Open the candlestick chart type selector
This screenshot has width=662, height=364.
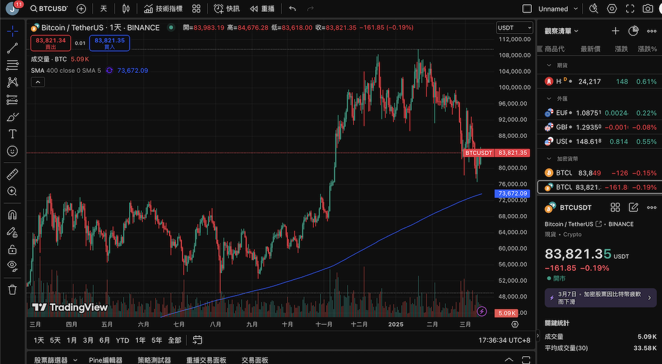coord(126,9)
